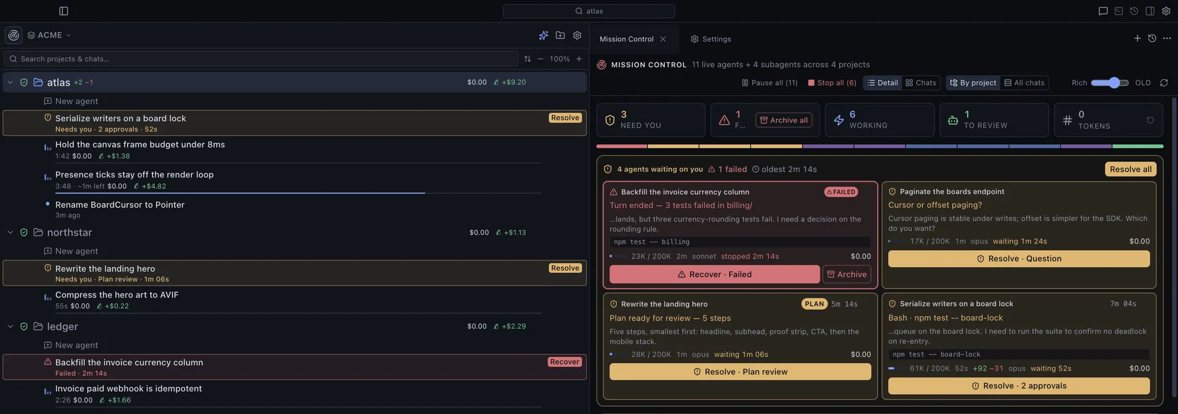The width and height of the screenshot is (1178, 414).
Task: Switch to Detail view mode
Action: click(x=882, y=83)
